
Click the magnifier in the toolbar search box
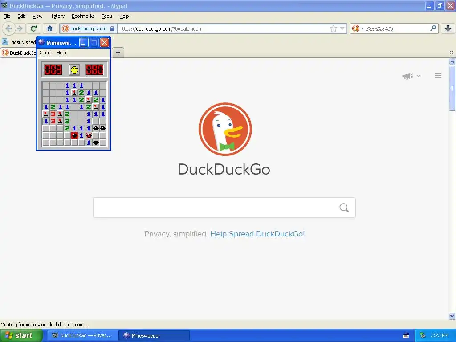click(x=433, y=28)
